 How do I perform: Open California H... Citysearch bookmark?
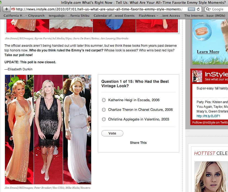tap(24, 16)
